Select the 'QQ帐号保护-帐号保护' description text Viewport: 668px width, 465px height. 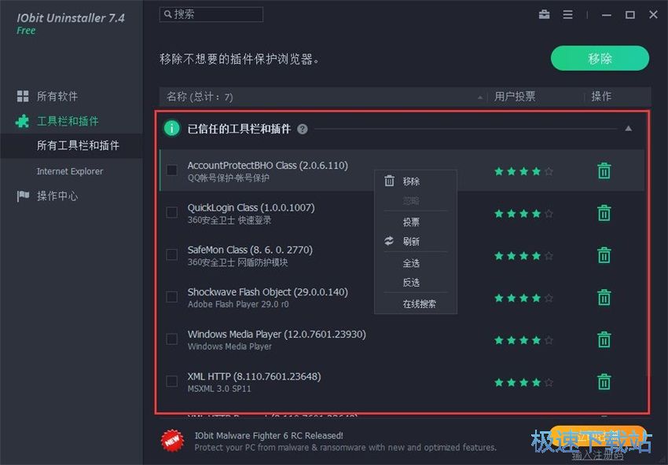229,178
